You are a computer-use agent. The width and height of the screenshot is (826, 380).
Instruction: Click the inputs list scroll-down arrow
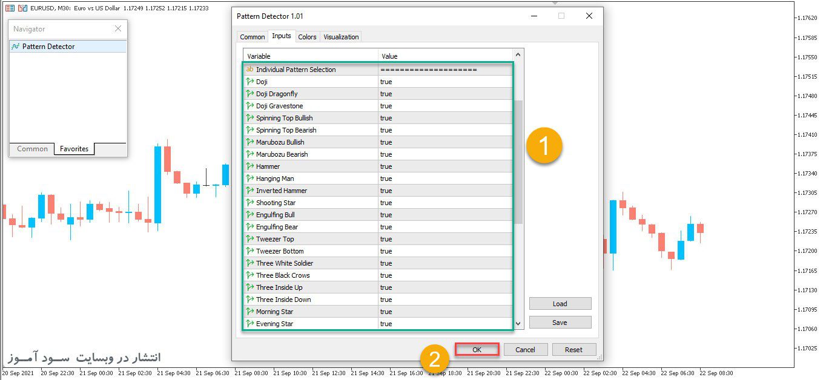tap(518, 324)
